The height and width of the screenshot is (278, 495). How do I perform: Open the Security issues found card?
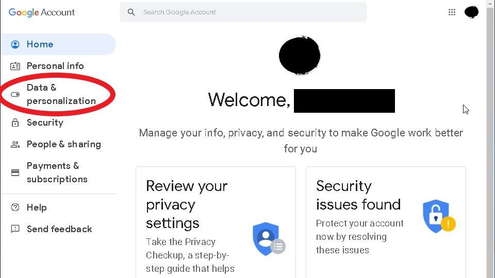pos(386,222)
